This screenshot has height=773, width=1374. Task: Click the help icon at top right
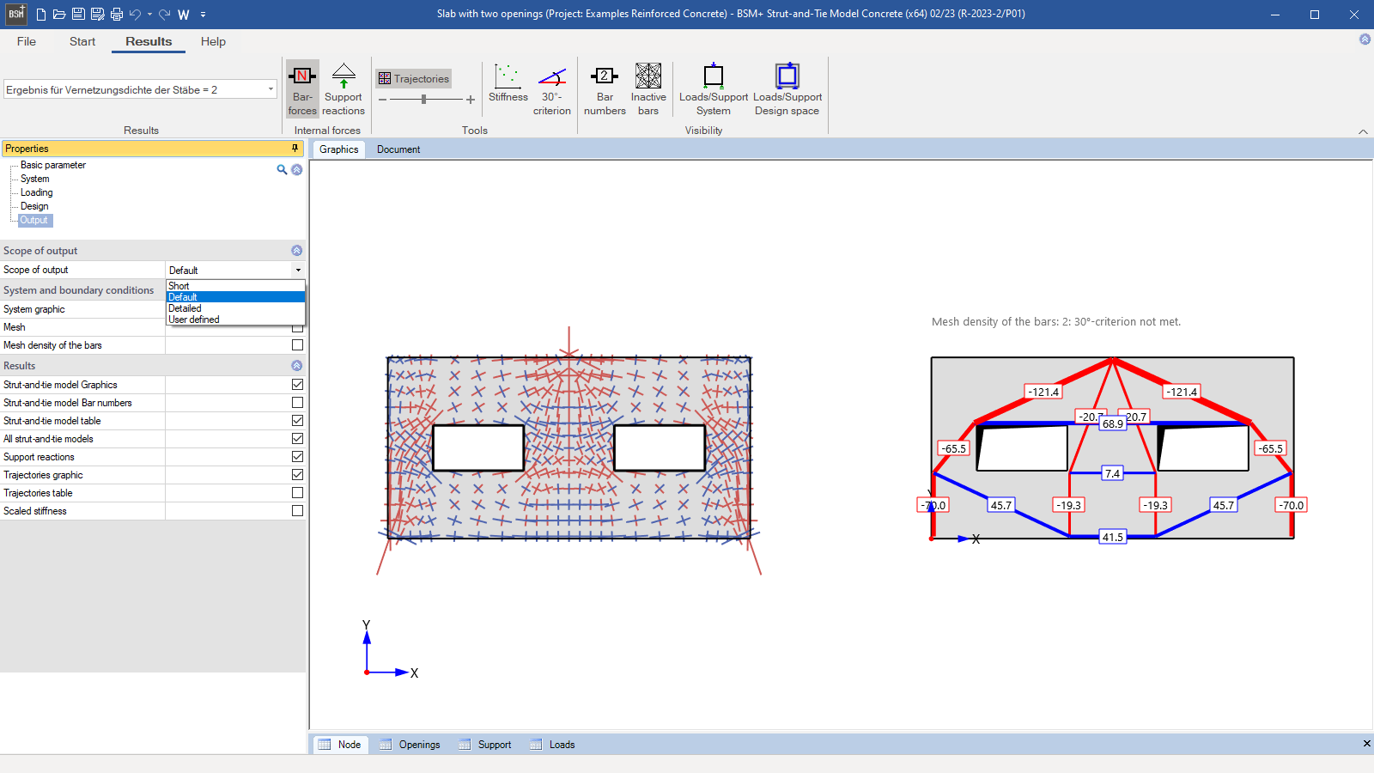coord(1365,40)
